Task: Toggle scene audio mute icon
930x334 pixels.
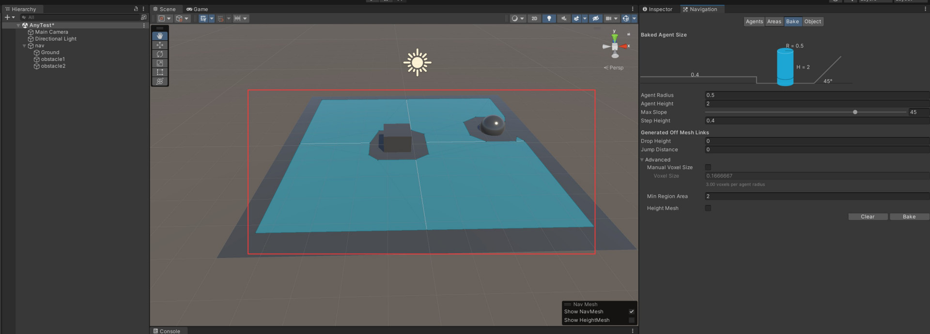Action: coord(563,18)
